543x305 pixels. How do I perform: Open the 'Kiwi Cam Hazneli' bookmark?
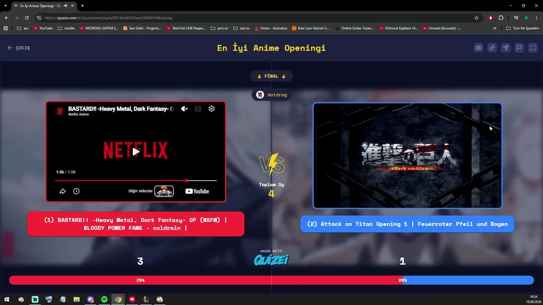pyautogui.click(x=311, y=28)
